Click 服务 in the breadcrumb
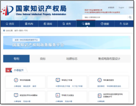Viewport: 136px width, 106px height. coord(21,30)
